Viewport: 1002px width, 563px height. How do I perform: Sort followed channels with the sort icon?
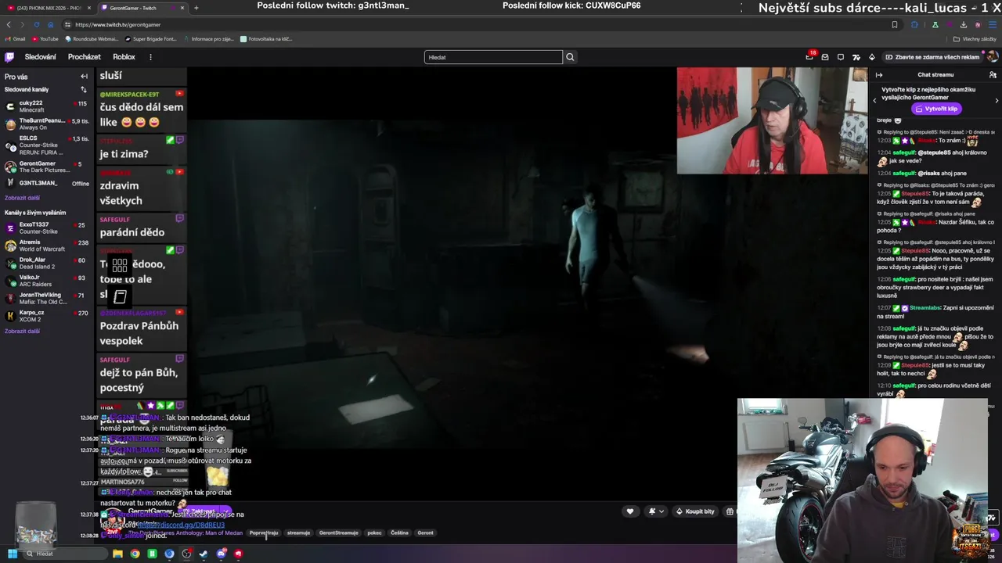(x=84, y=90)
